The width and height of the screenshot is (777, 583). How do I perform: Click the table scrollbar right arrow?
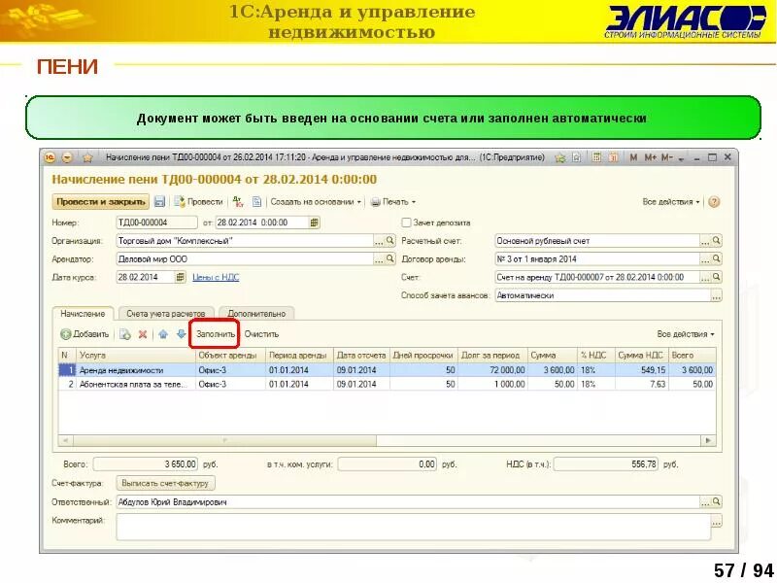(x=708, y=440)
